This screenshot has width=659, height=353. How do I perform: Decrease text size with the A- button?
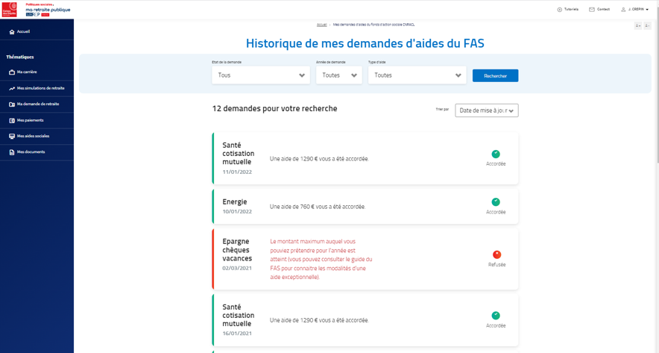tap(647, 26)
